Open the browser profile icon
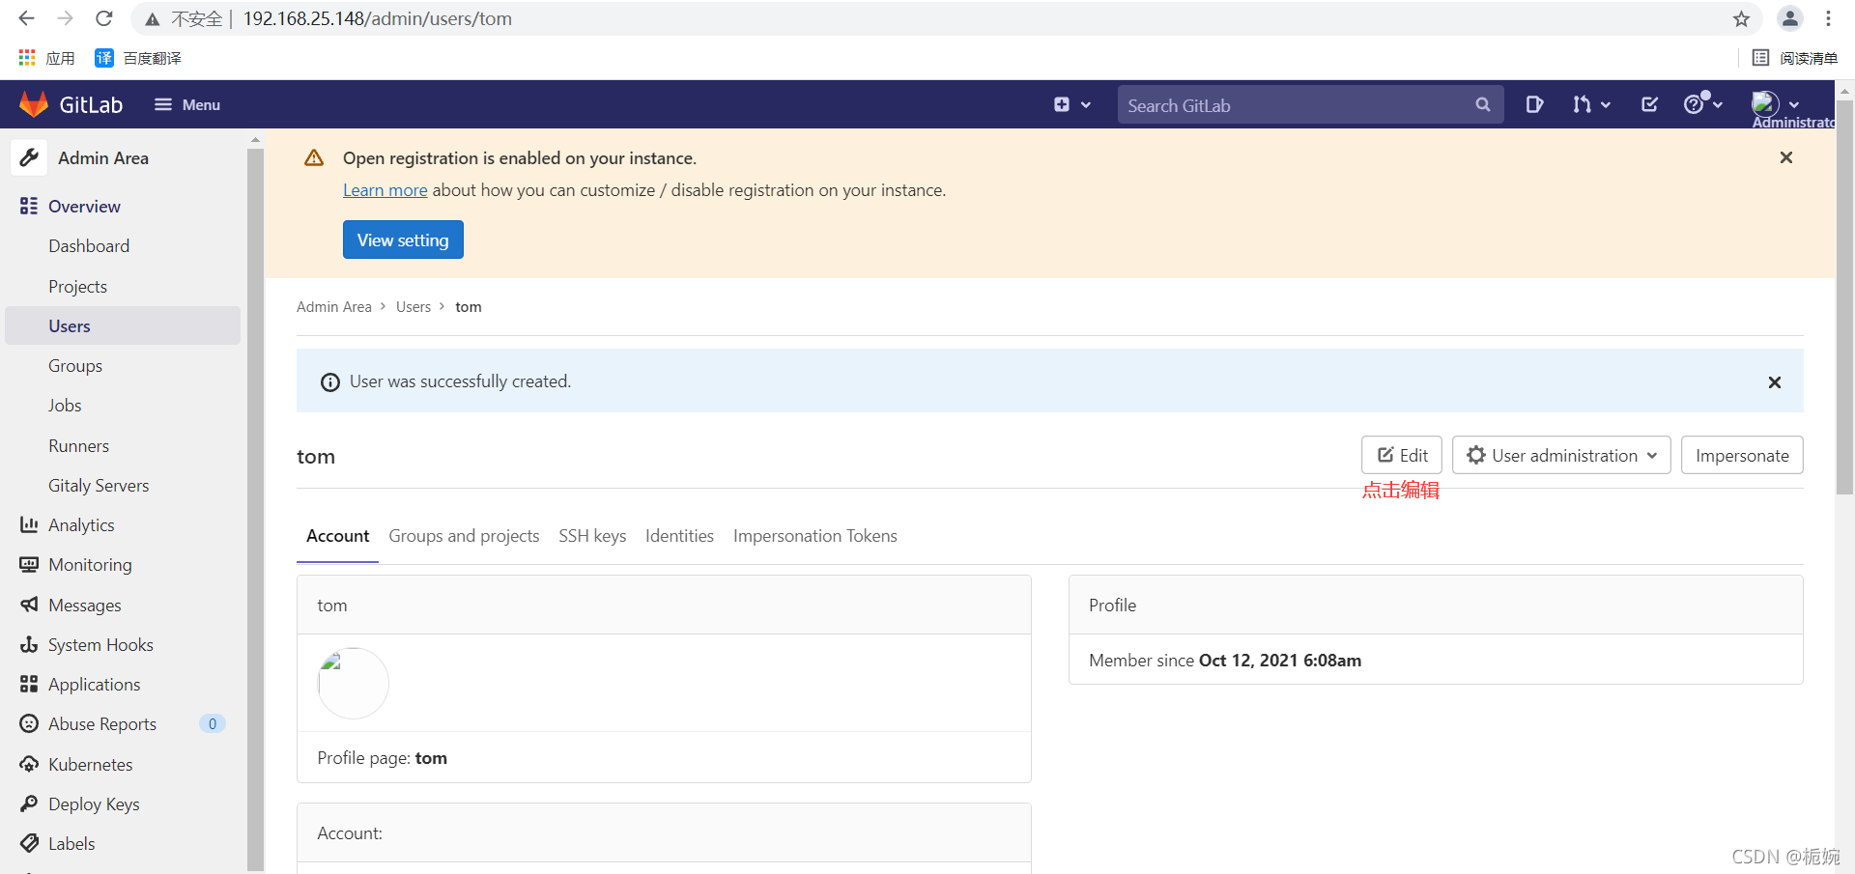Image resolution: width=1855 pixels, height=874 pixels. point(1789,18)
